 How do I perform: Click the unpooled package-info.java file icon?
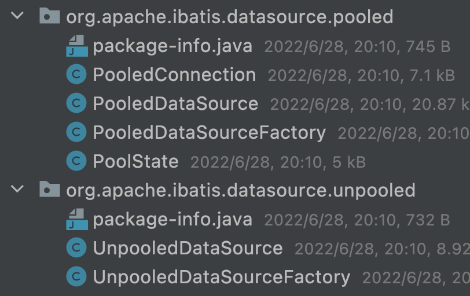click(76, 219)
